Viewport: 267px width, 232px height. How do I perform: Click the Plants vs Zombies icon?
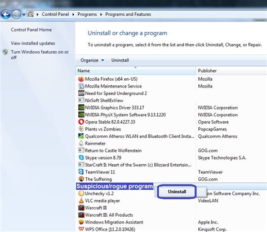pyautogui.click(x=81, y=129)
